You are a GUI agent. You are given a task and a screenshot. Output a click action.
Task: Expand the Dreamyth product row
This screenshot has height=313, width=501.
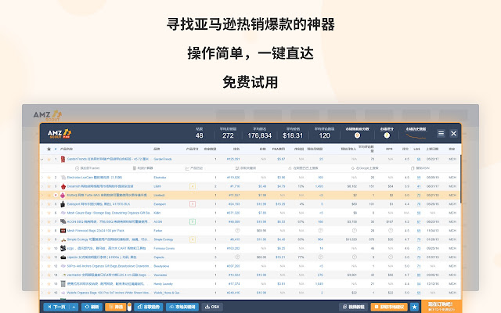[x=42, y=185]
